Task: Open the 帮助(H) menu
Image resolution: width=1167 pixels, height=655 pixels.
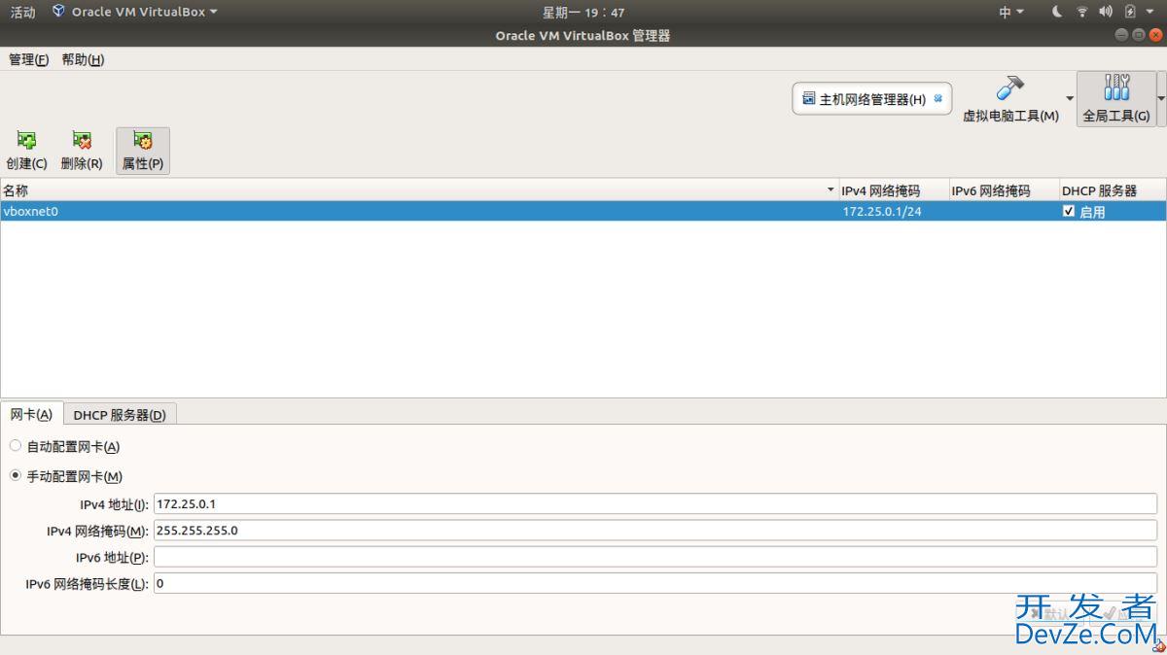Action: pyautogui.click(x=83, y=59)
